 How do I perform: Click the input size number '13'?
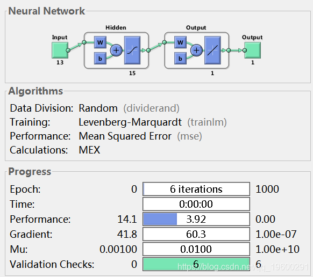pyautogui.click(x=60, y=62)
